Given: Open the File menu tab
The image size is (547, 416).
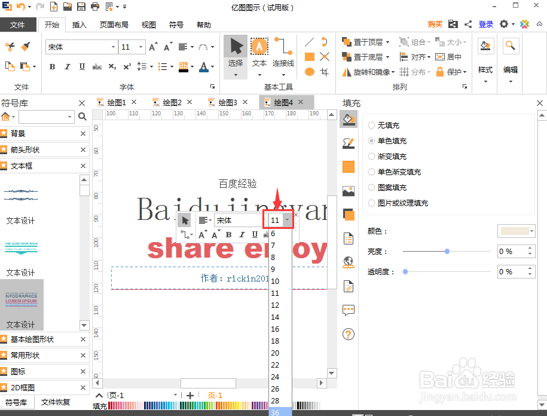Looking at the screenshot, I should click(x=18, y=25).
